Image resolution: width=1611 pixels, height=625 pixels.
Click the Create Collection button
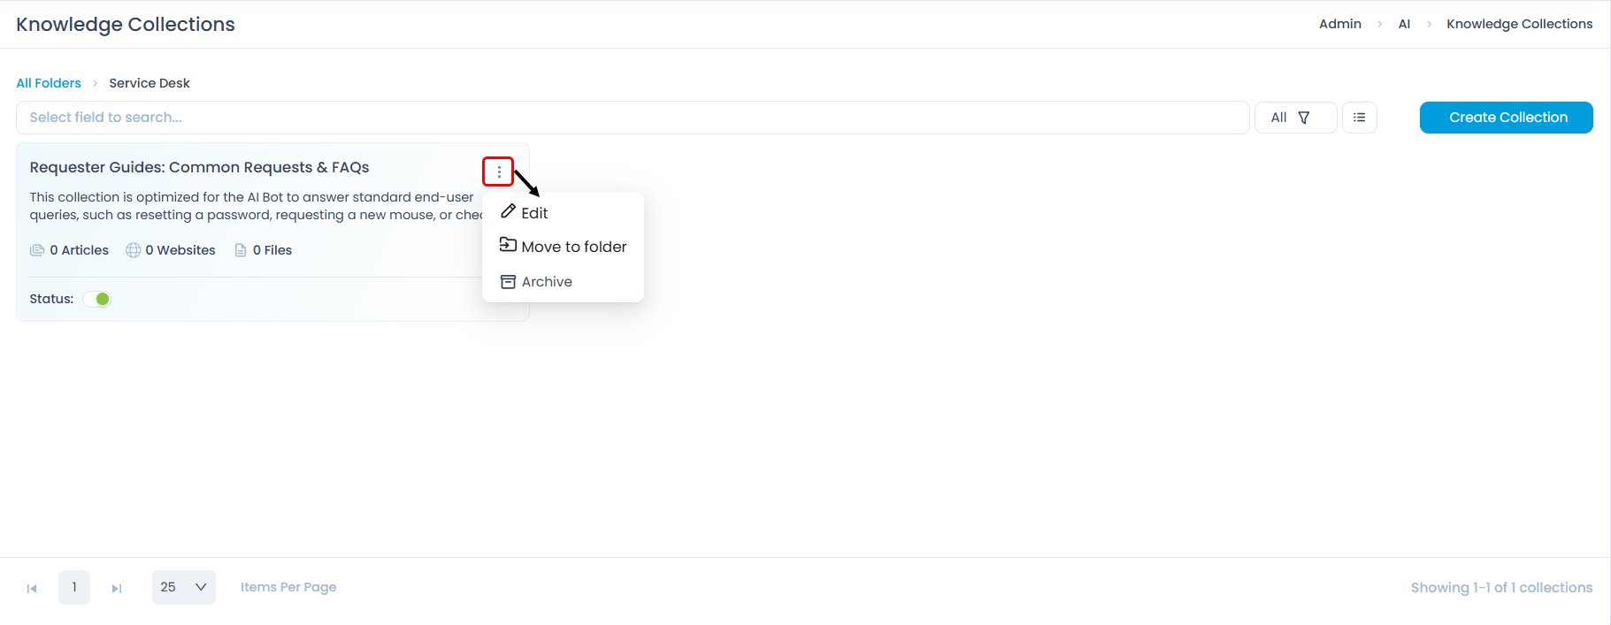tap(1507, 118)
